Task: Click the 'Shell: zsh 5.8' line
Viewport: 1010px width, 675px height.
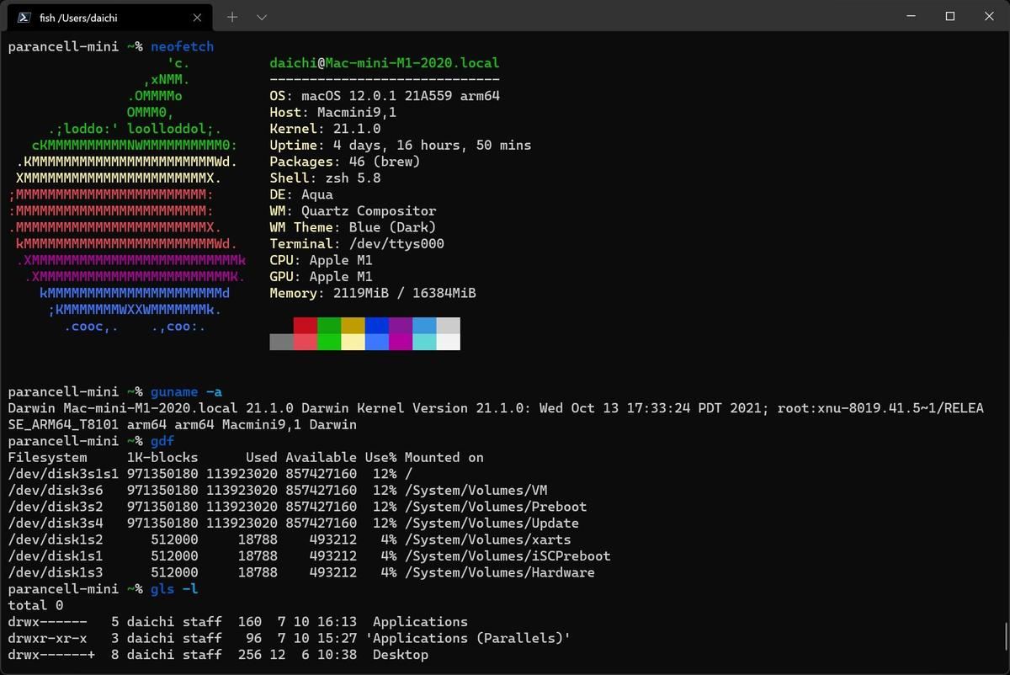Action: click(325, 178)
